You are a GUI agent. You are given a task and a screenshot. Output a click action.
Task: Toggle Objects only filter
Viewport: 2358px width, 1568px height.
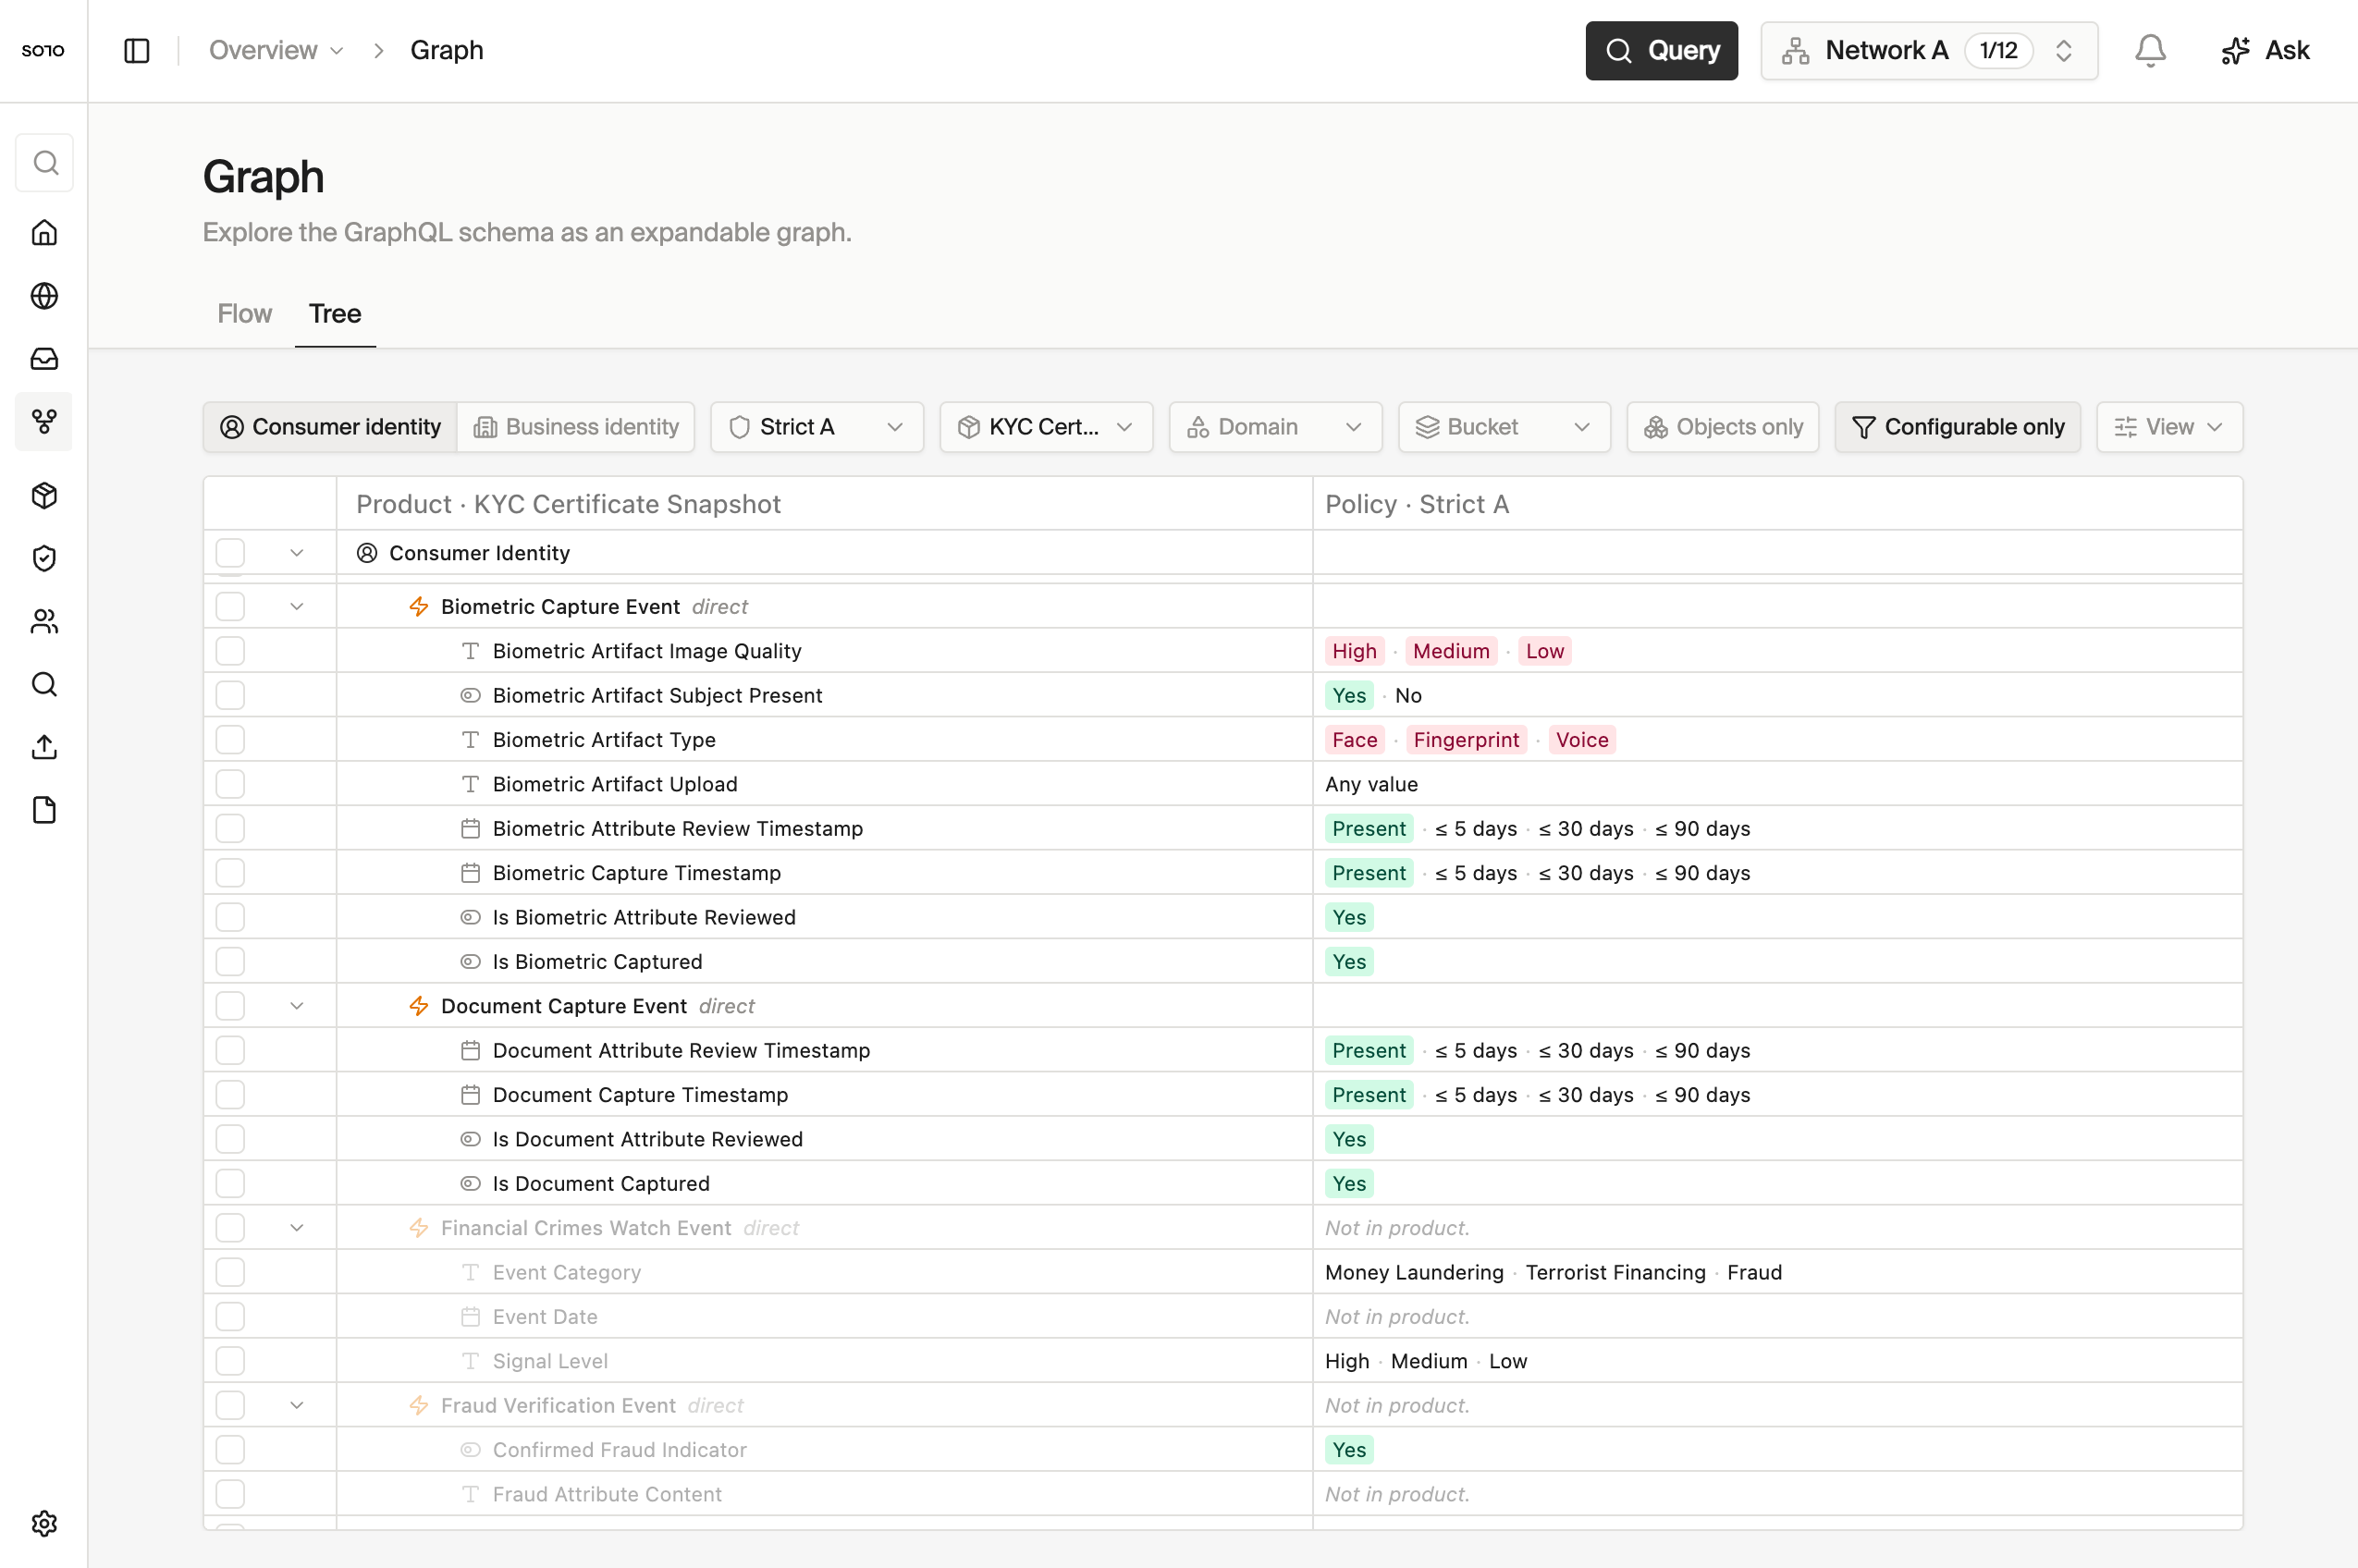(x=1722, y=427)
